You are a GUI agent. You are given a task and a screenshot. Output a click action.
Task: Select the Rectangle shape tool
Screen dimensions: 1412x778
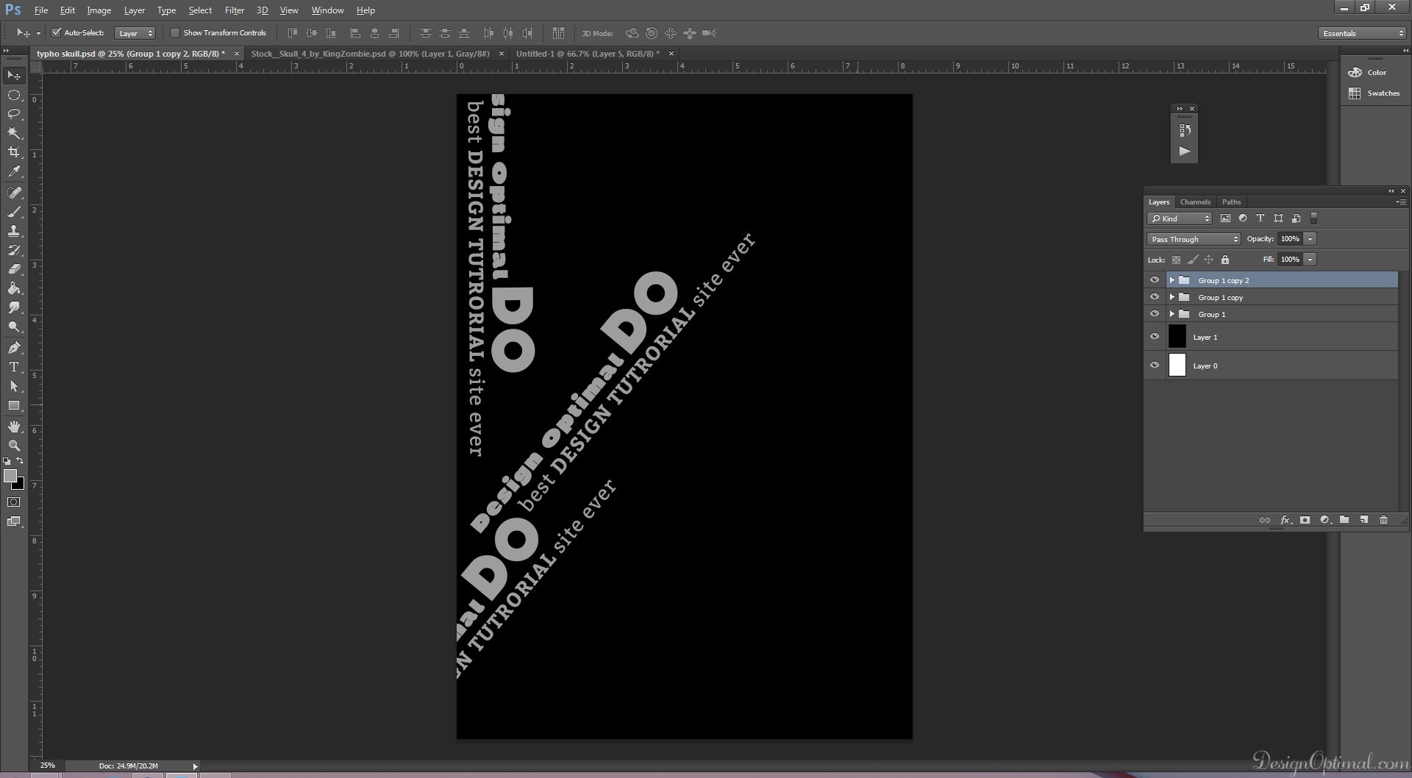14,405
